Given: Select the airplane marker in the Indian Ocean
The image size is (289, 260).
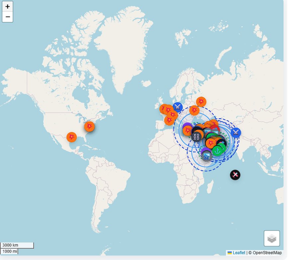Looking at the screenshot, I should (235, 175).
